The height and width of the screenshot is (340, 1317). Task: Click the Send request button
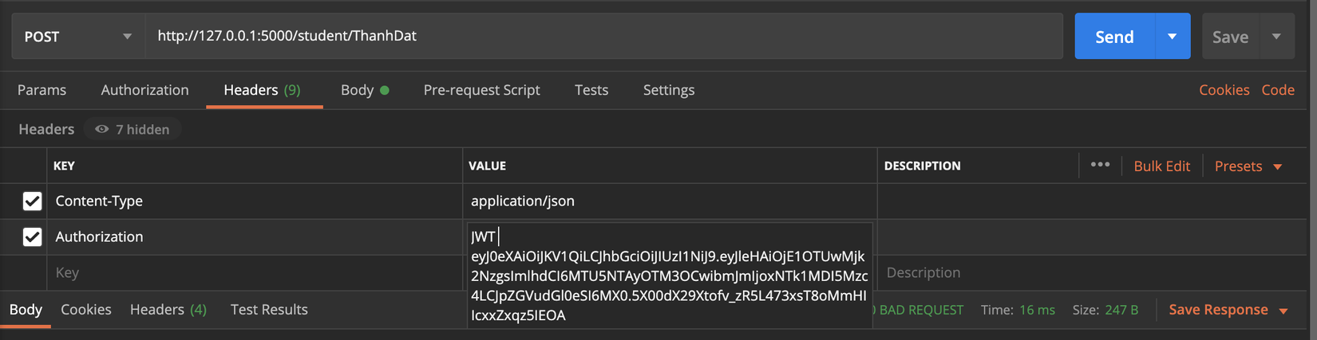coord(1114,37)
